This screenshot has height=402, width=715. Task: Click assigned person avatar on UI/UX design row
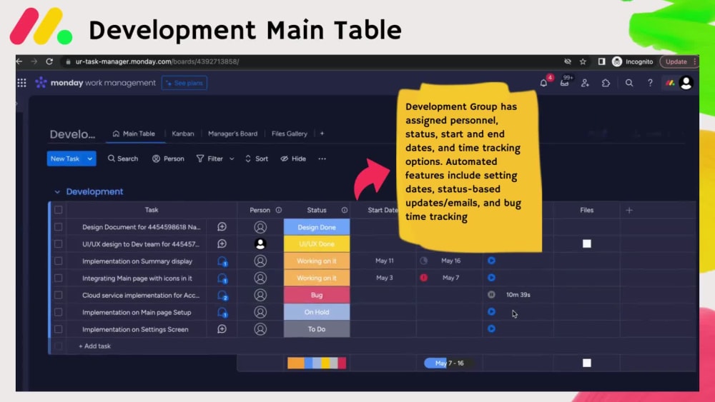260,243
